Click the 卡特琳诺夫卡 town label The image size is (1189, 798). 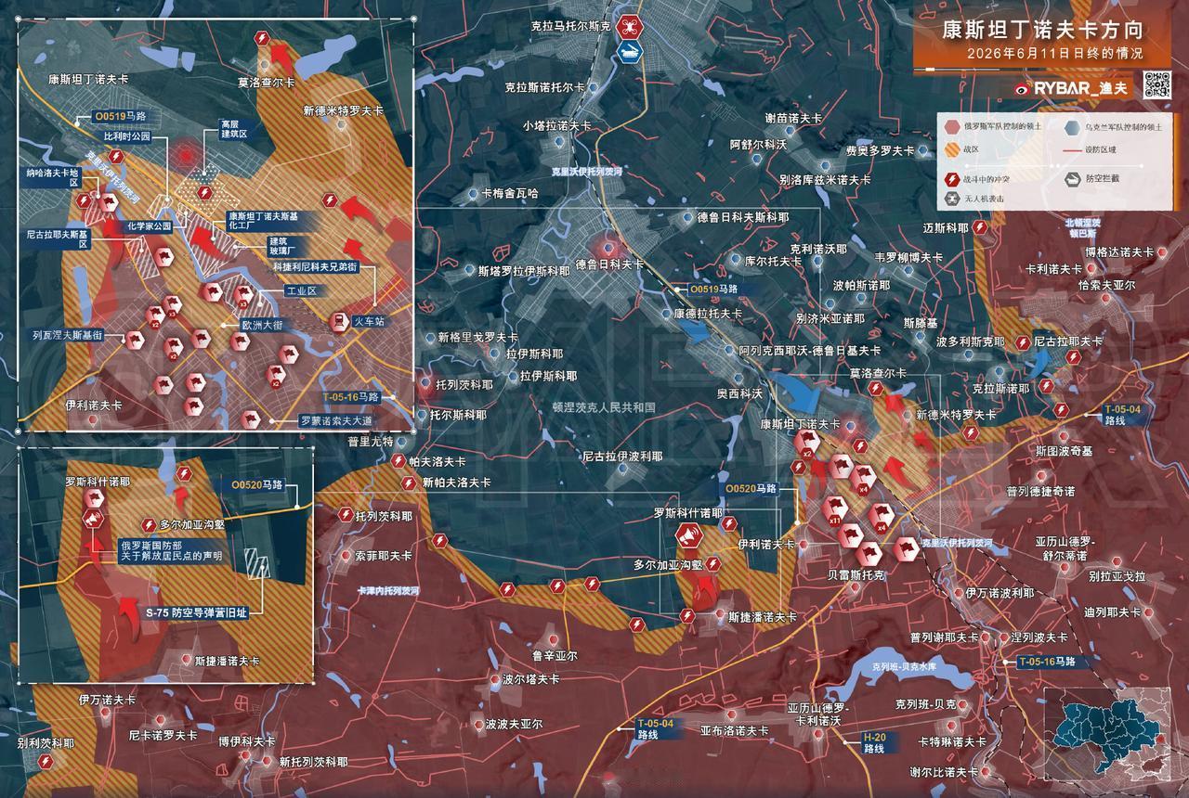[952, 741]
